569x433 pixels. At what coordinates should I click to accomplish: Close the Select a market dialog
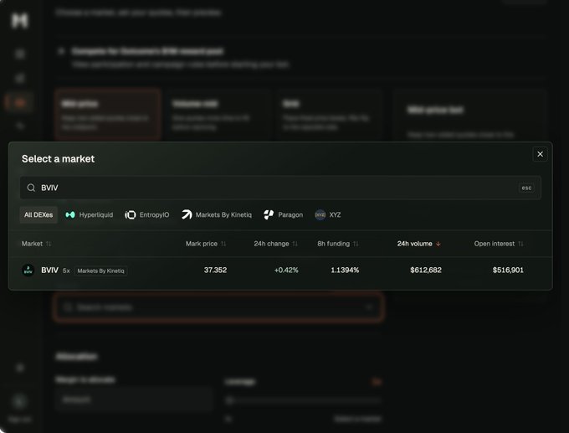coord(540,154)
